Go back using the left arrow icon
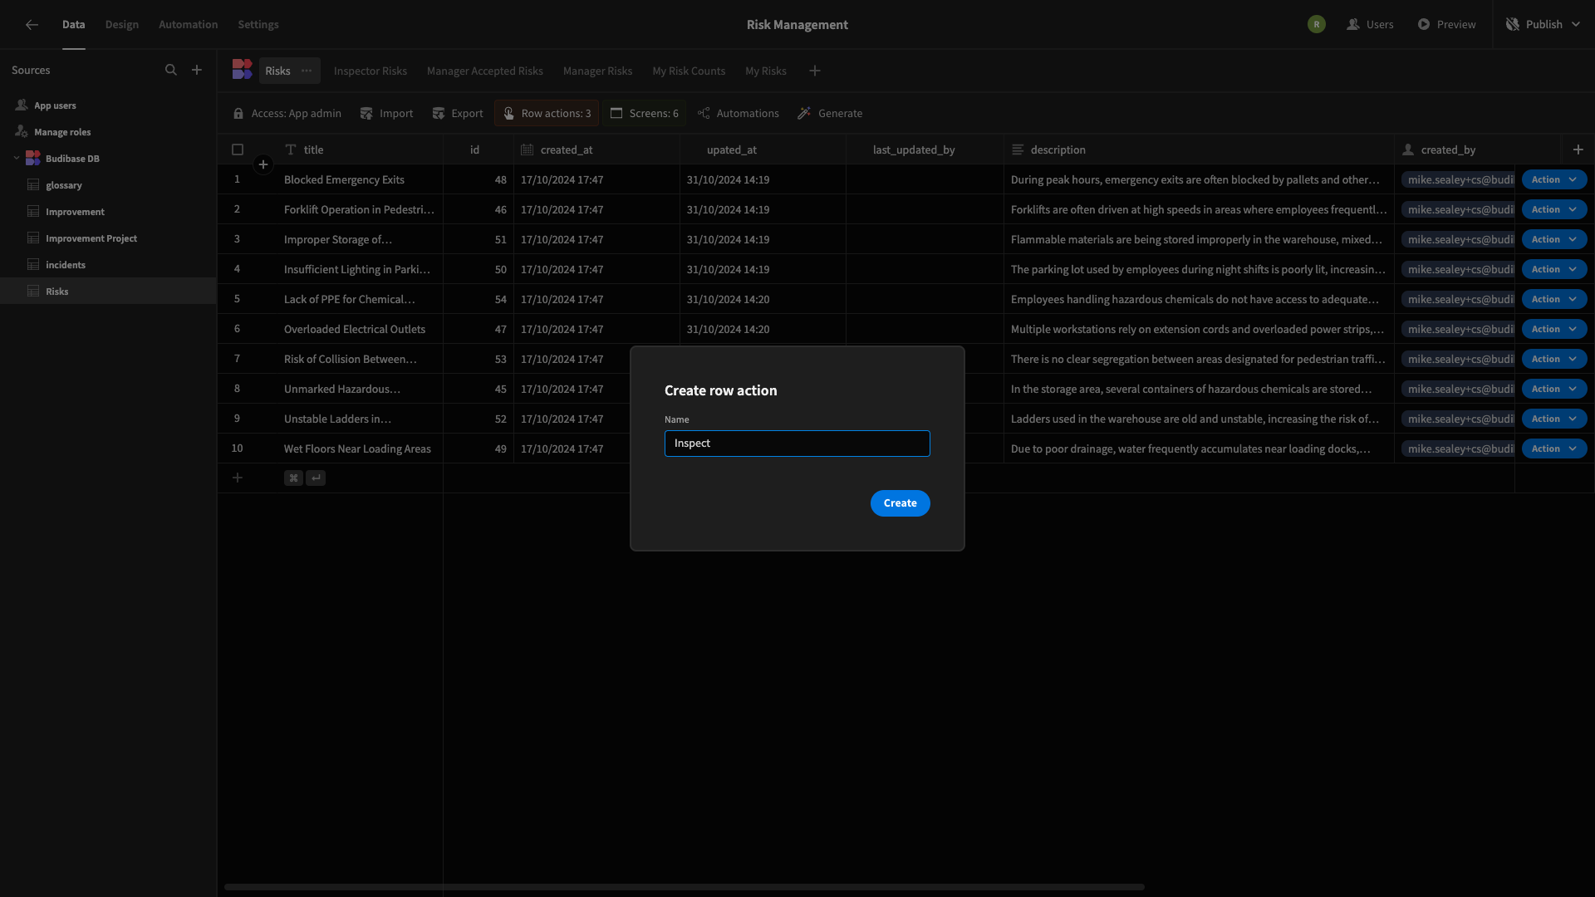 pos(32,25)
